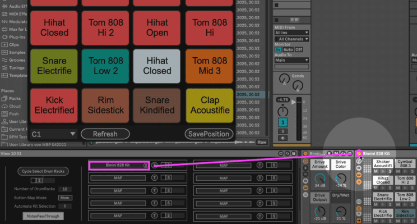The image size is (417, 224).
Task: Open Packs under Places
Action: click(x=11, y=99)
